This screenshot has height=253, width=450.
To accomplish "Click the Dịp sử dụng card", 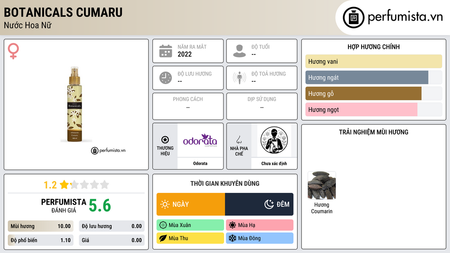I will tap(262, 106).
